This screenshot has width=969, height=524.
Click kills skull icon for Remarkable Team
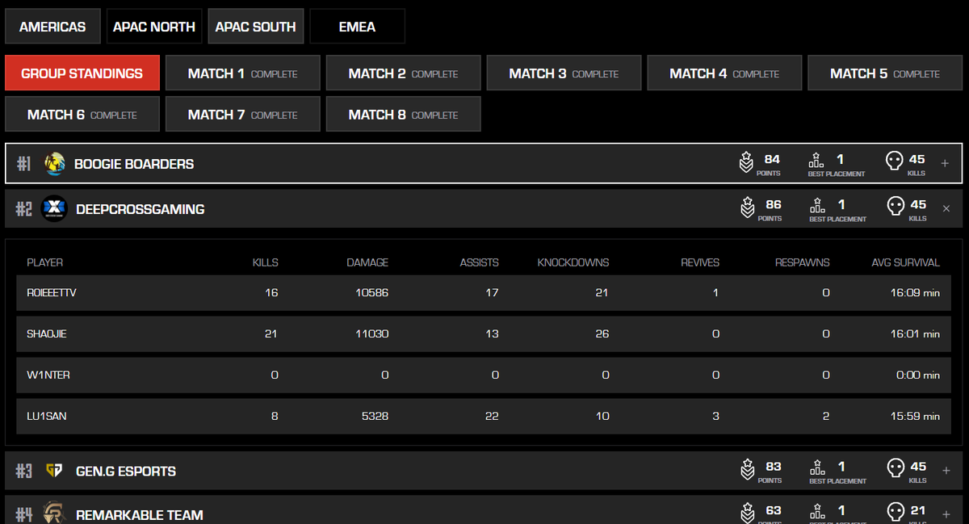tap(894, 513)
